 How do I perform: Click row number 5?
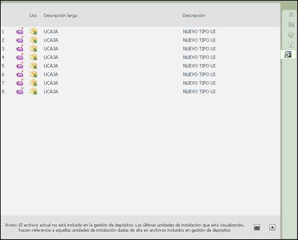click(3, 66)
